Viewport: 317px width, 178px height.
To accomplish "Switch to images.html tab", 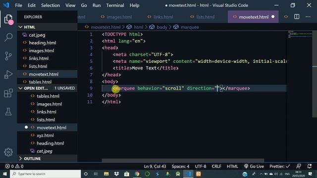I will pos(116,17).
